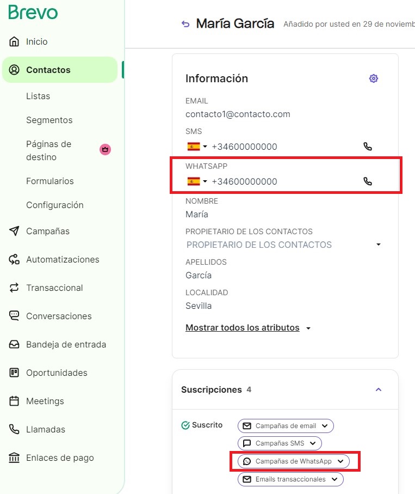Expand Campañas SMS chevron
Viewport: 415px width, 494px height.
(312, 443)
